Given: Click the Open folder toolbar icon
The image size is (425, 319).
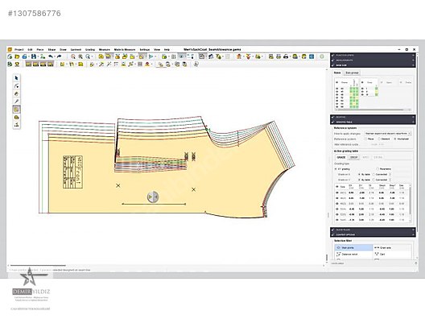Looking at the screenshot, I should click(x=17, y=56).
